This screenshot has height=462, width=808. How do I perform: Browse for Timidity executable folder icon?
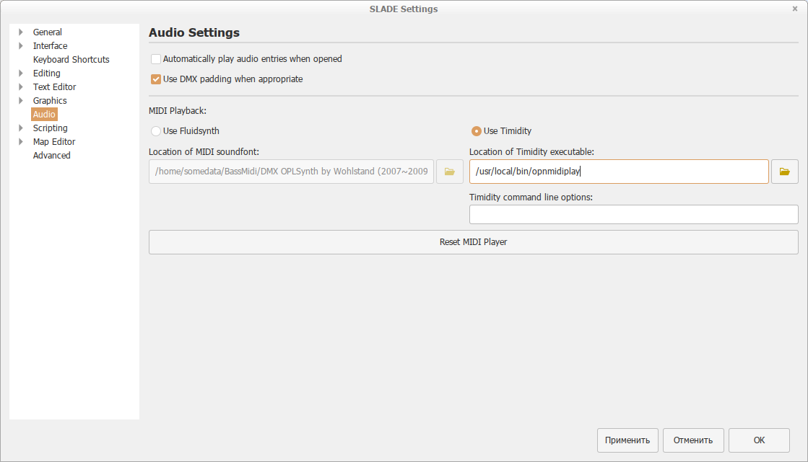[x=784, y=172]
